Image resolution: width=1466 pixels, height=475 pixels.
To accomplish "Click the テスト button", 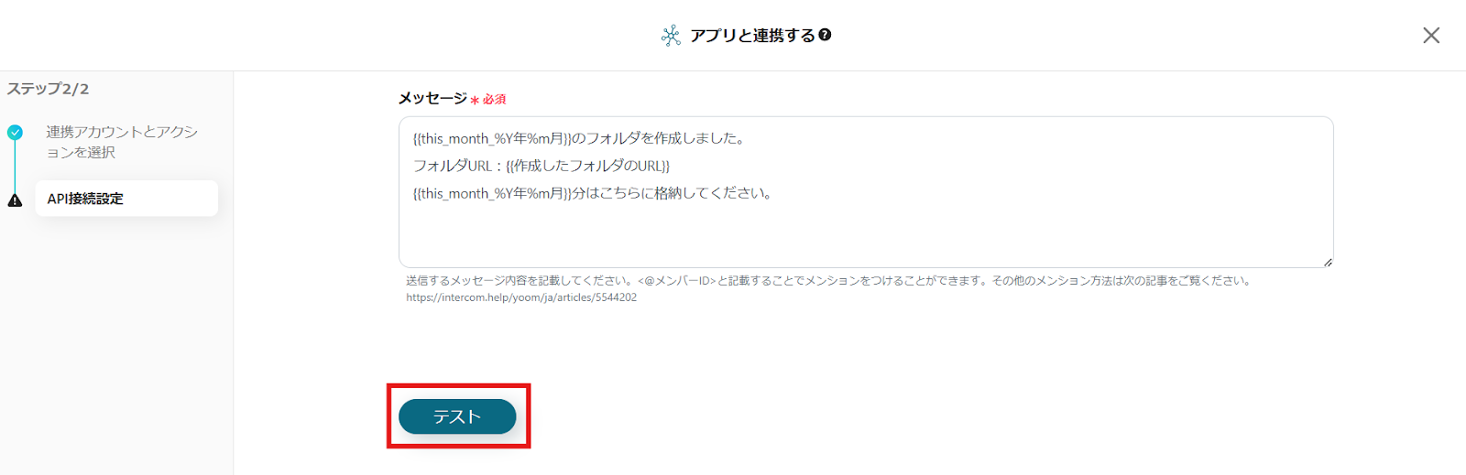I will click(x=457, y=416).
